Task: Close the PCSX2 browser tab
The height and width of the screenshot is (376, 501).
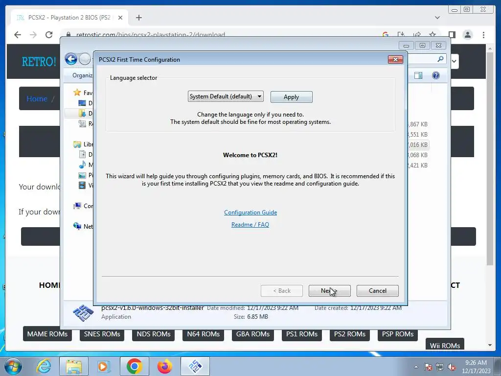Action: [x=120, y=18]
